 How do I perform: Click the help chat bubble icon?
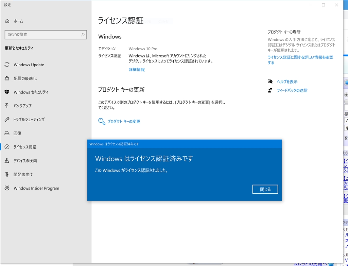270,82
